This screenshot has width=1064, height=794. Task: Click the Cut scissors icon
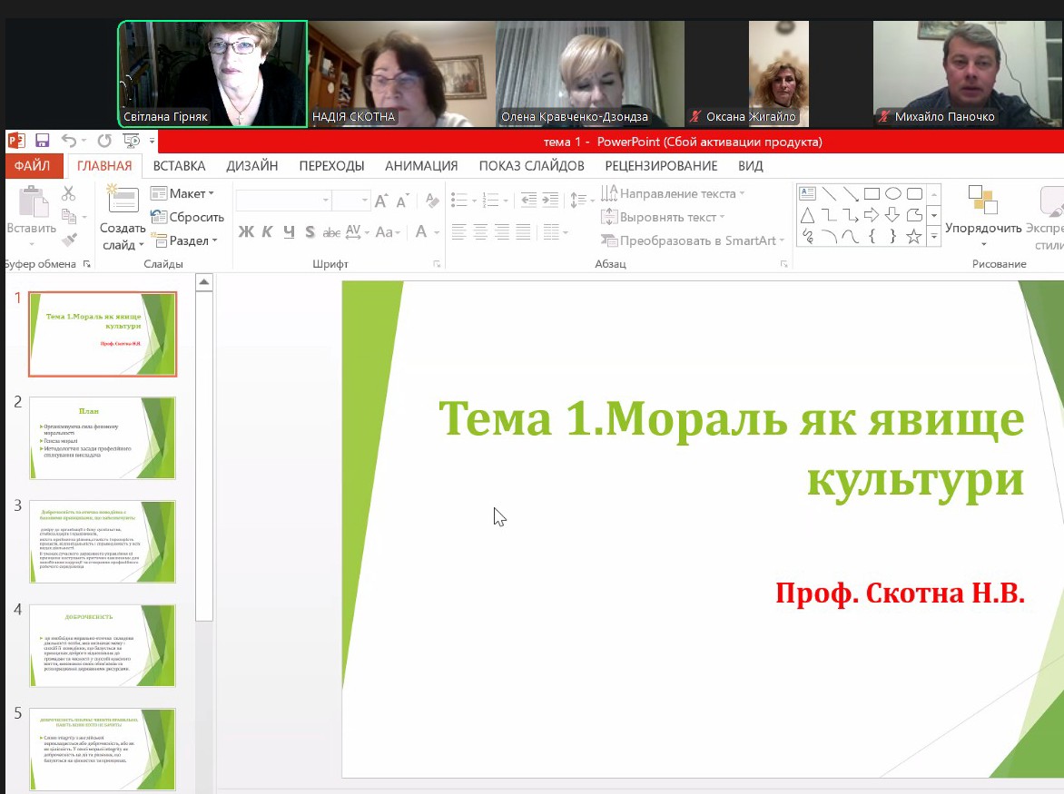click(68, 192)
